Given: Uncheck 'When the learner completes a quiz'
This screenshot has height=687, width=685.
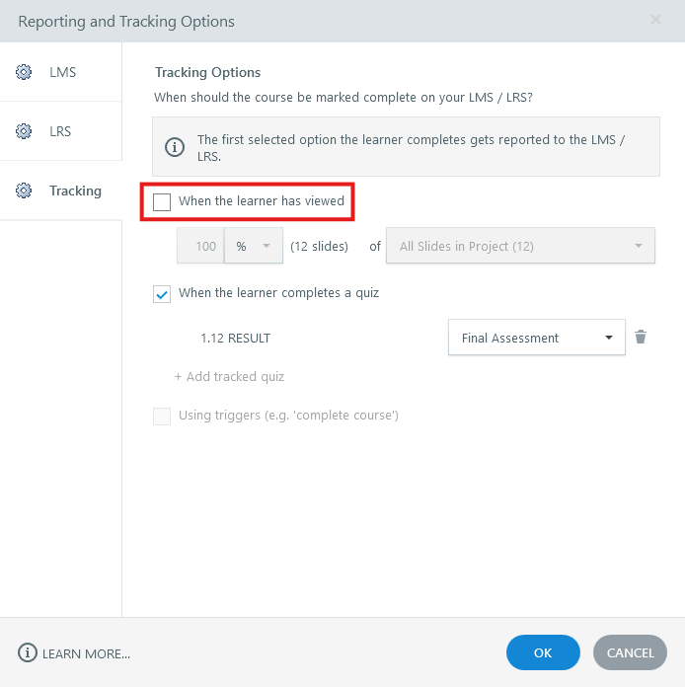Looking at the screenshot, I should click(163, 293).
